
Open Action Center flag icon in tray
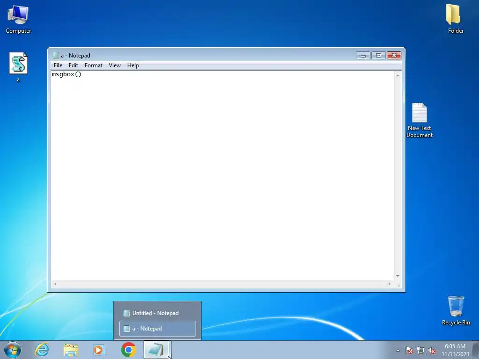coord(409,351)
